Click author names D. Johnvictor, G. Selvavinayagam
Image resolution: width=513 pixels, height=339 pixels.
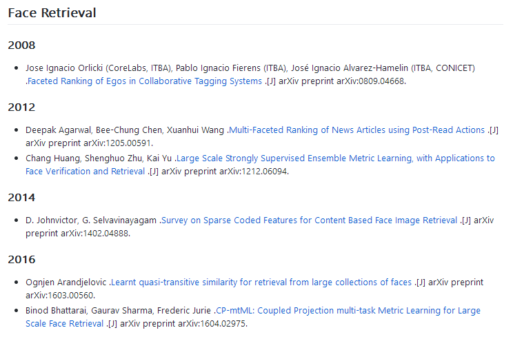[91, 220]
